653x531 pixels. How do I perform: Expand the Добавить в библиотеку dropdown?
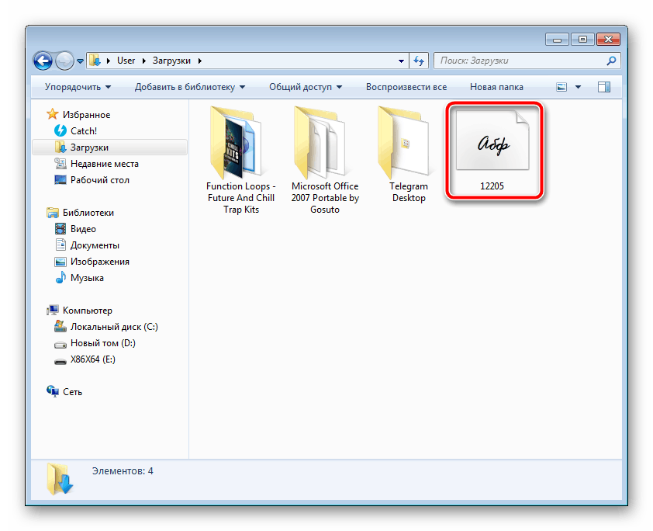(x=190, y=87)
